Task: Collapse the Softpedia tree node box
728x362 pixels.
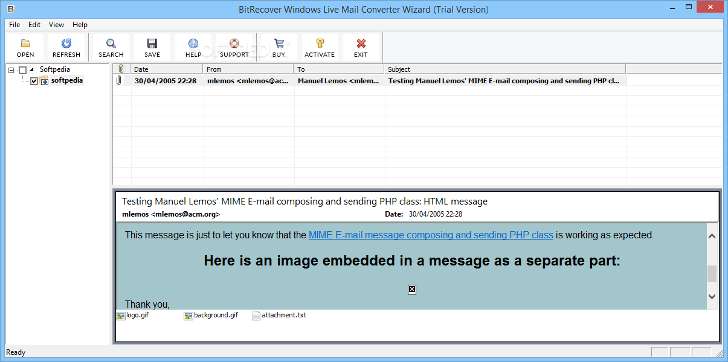Action: (12, 70)
